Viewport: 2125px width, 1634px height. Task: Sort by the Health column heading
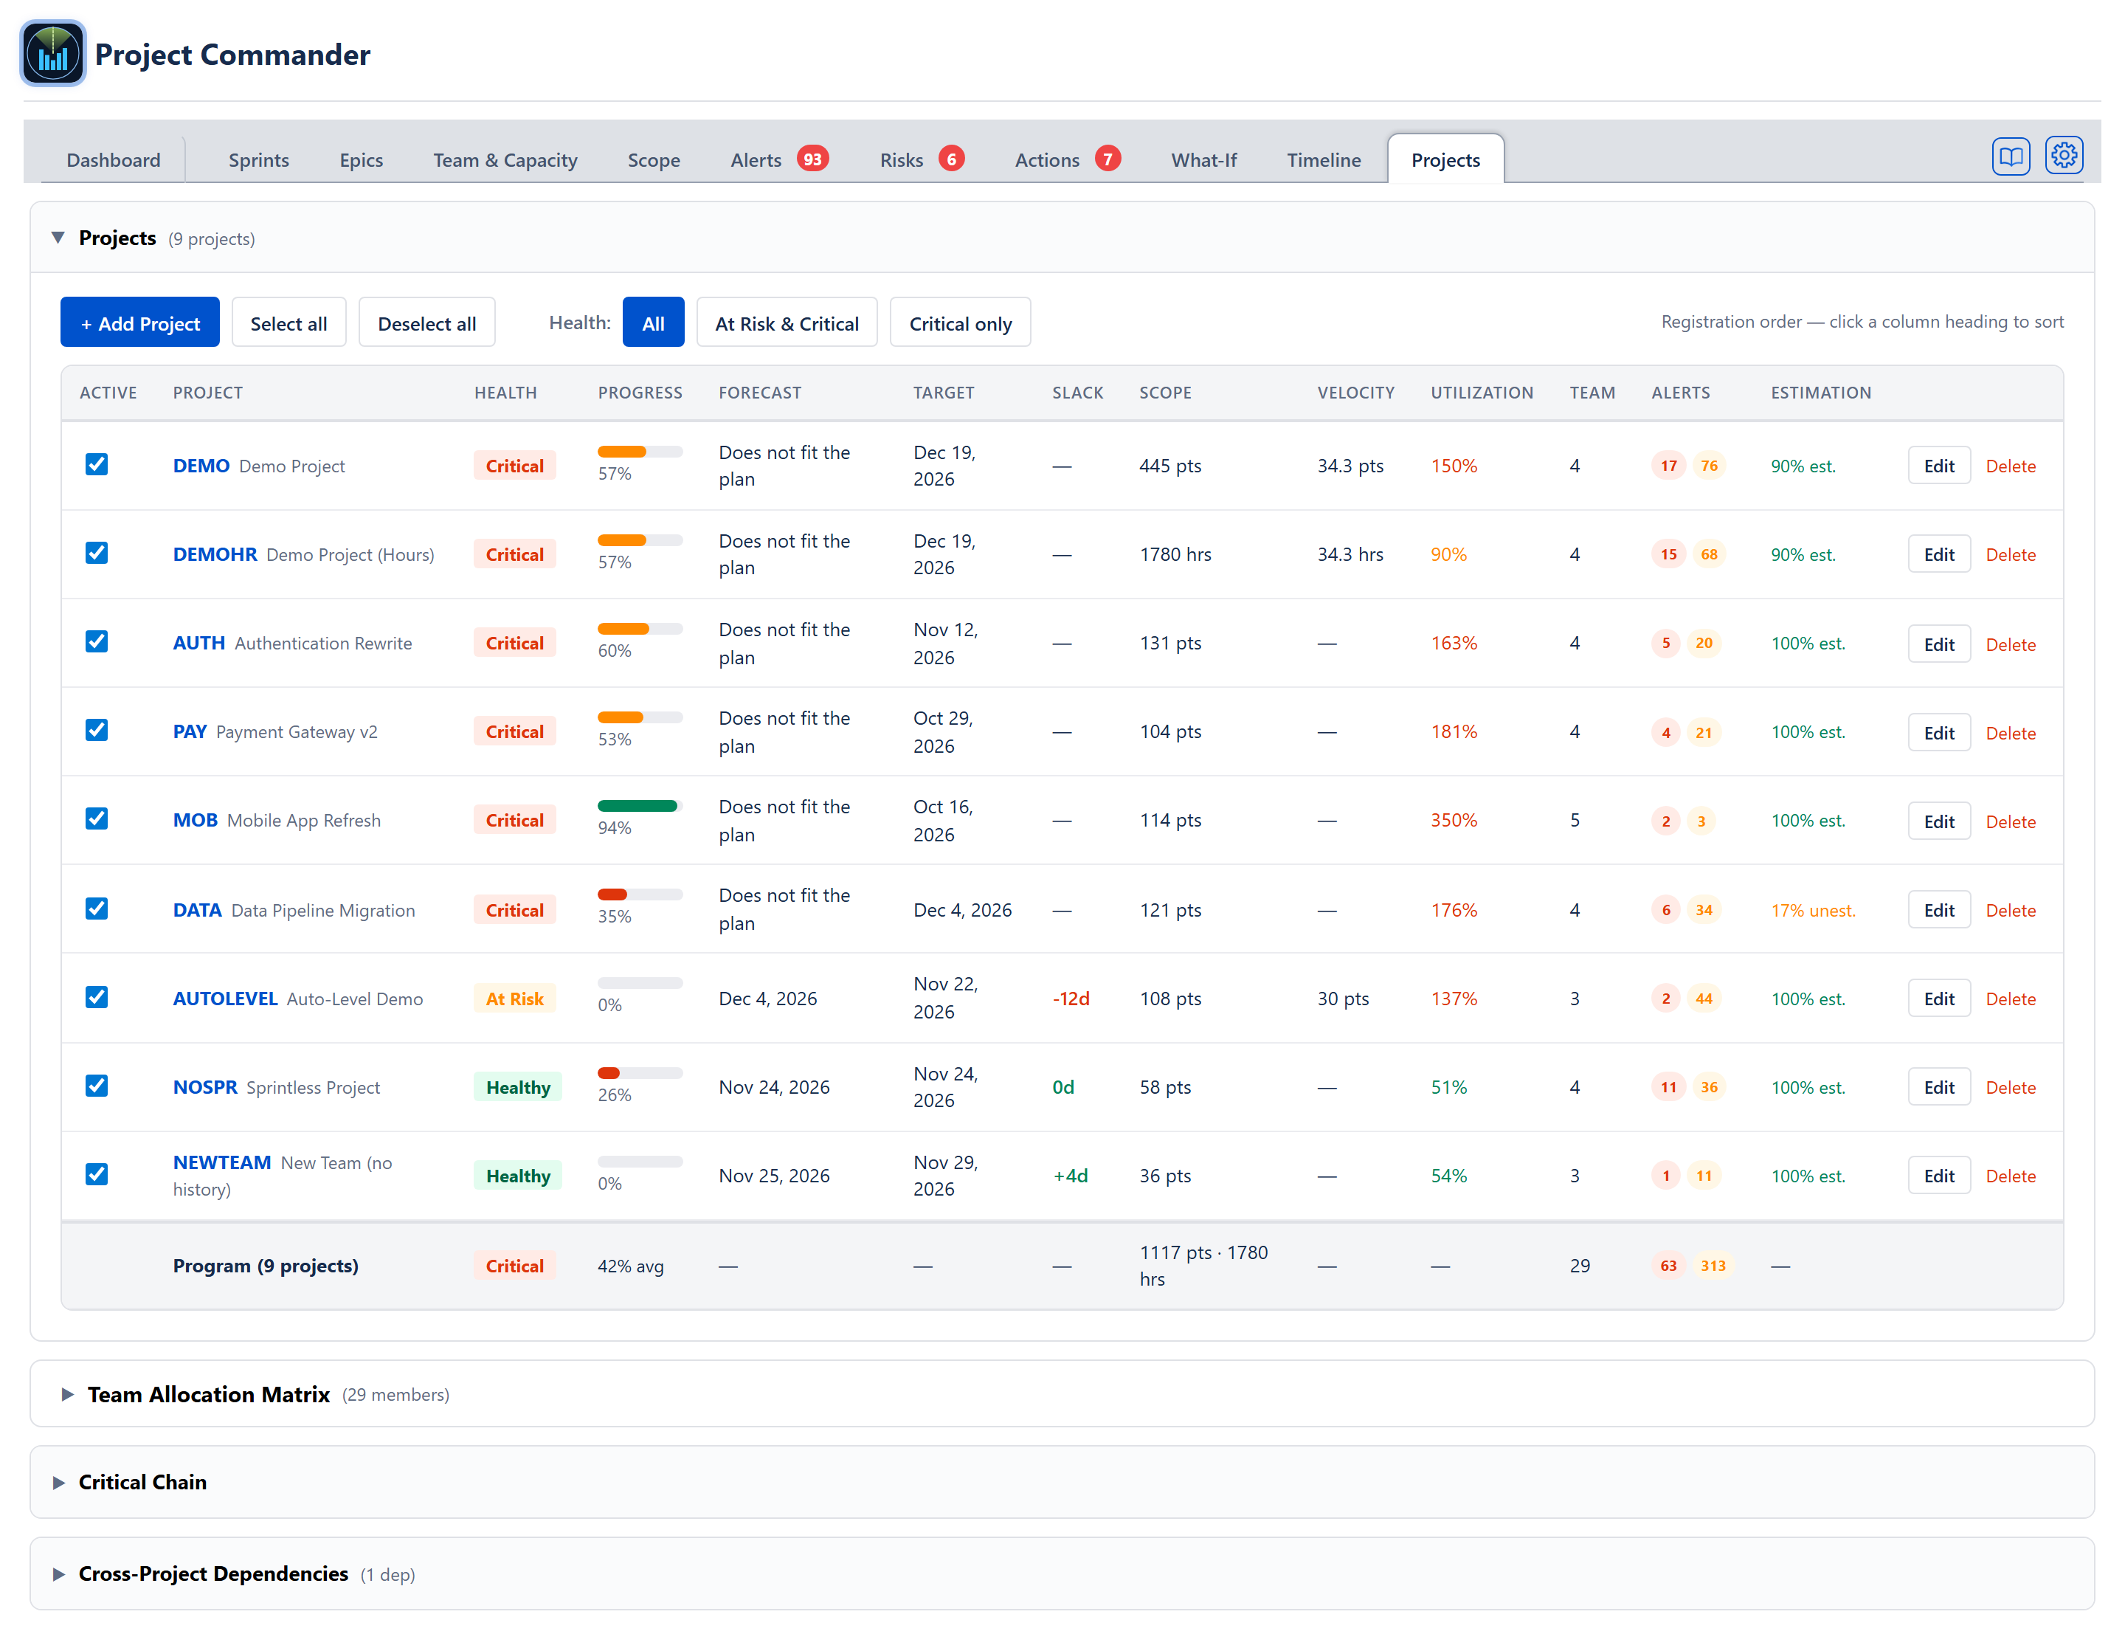click(x=505, y=392)
